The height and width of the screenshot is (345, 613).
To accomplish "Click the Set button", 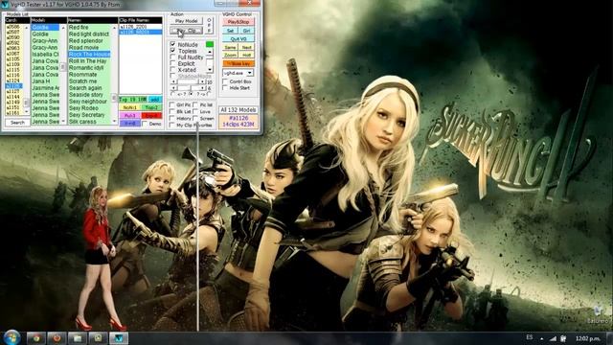I will point(230,31).
